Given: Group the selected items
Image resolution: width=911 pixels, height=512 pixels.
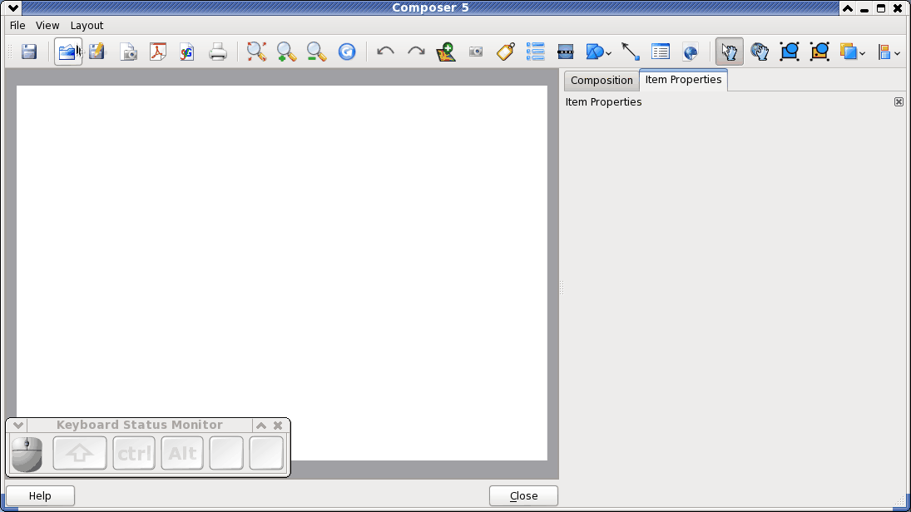Looking at the screenshot, I should 790,52.
